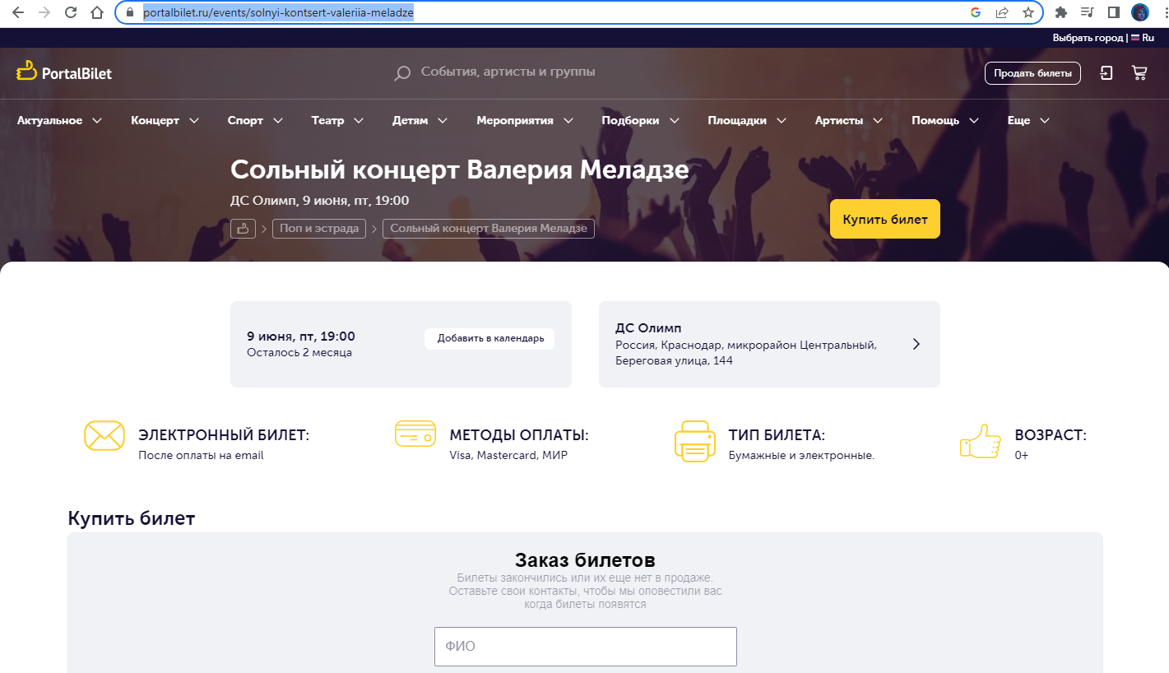Open the Подборки menu
This screenshot has width=1169, height=673.
(x=641, y=121)
